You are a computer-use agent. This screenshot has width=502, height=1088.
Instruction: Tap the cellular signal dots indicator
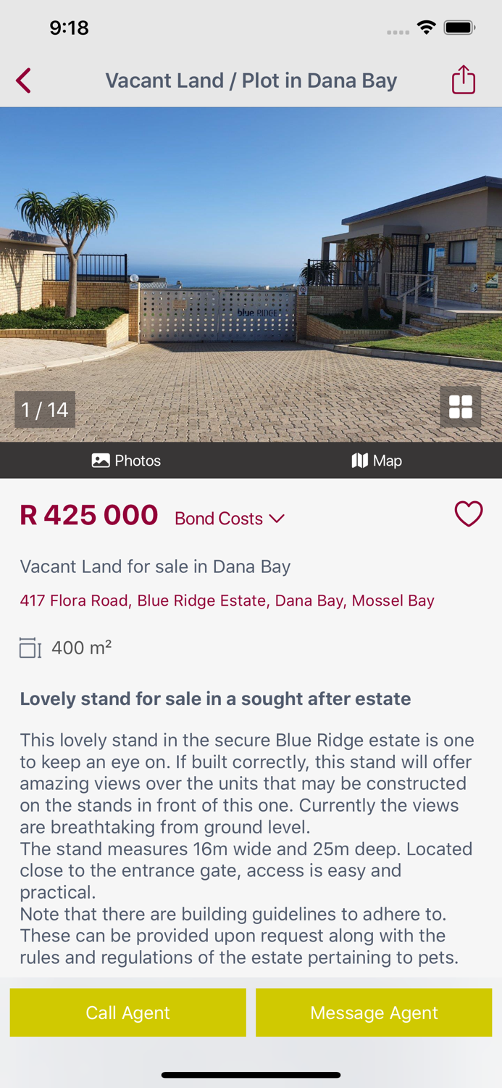pos(398,32)
